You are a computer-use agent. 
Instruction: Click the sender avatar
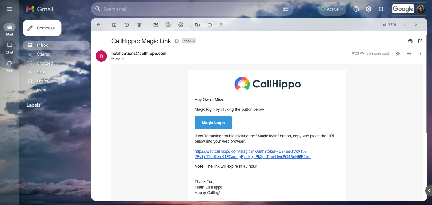tap(101, 56)
